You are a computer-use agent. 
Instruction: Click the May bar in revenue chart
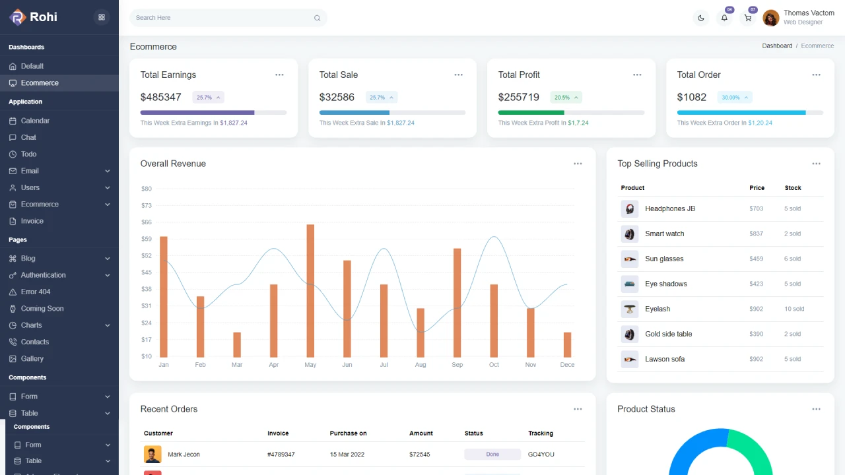pyautogui.click(x=310, y=291)
